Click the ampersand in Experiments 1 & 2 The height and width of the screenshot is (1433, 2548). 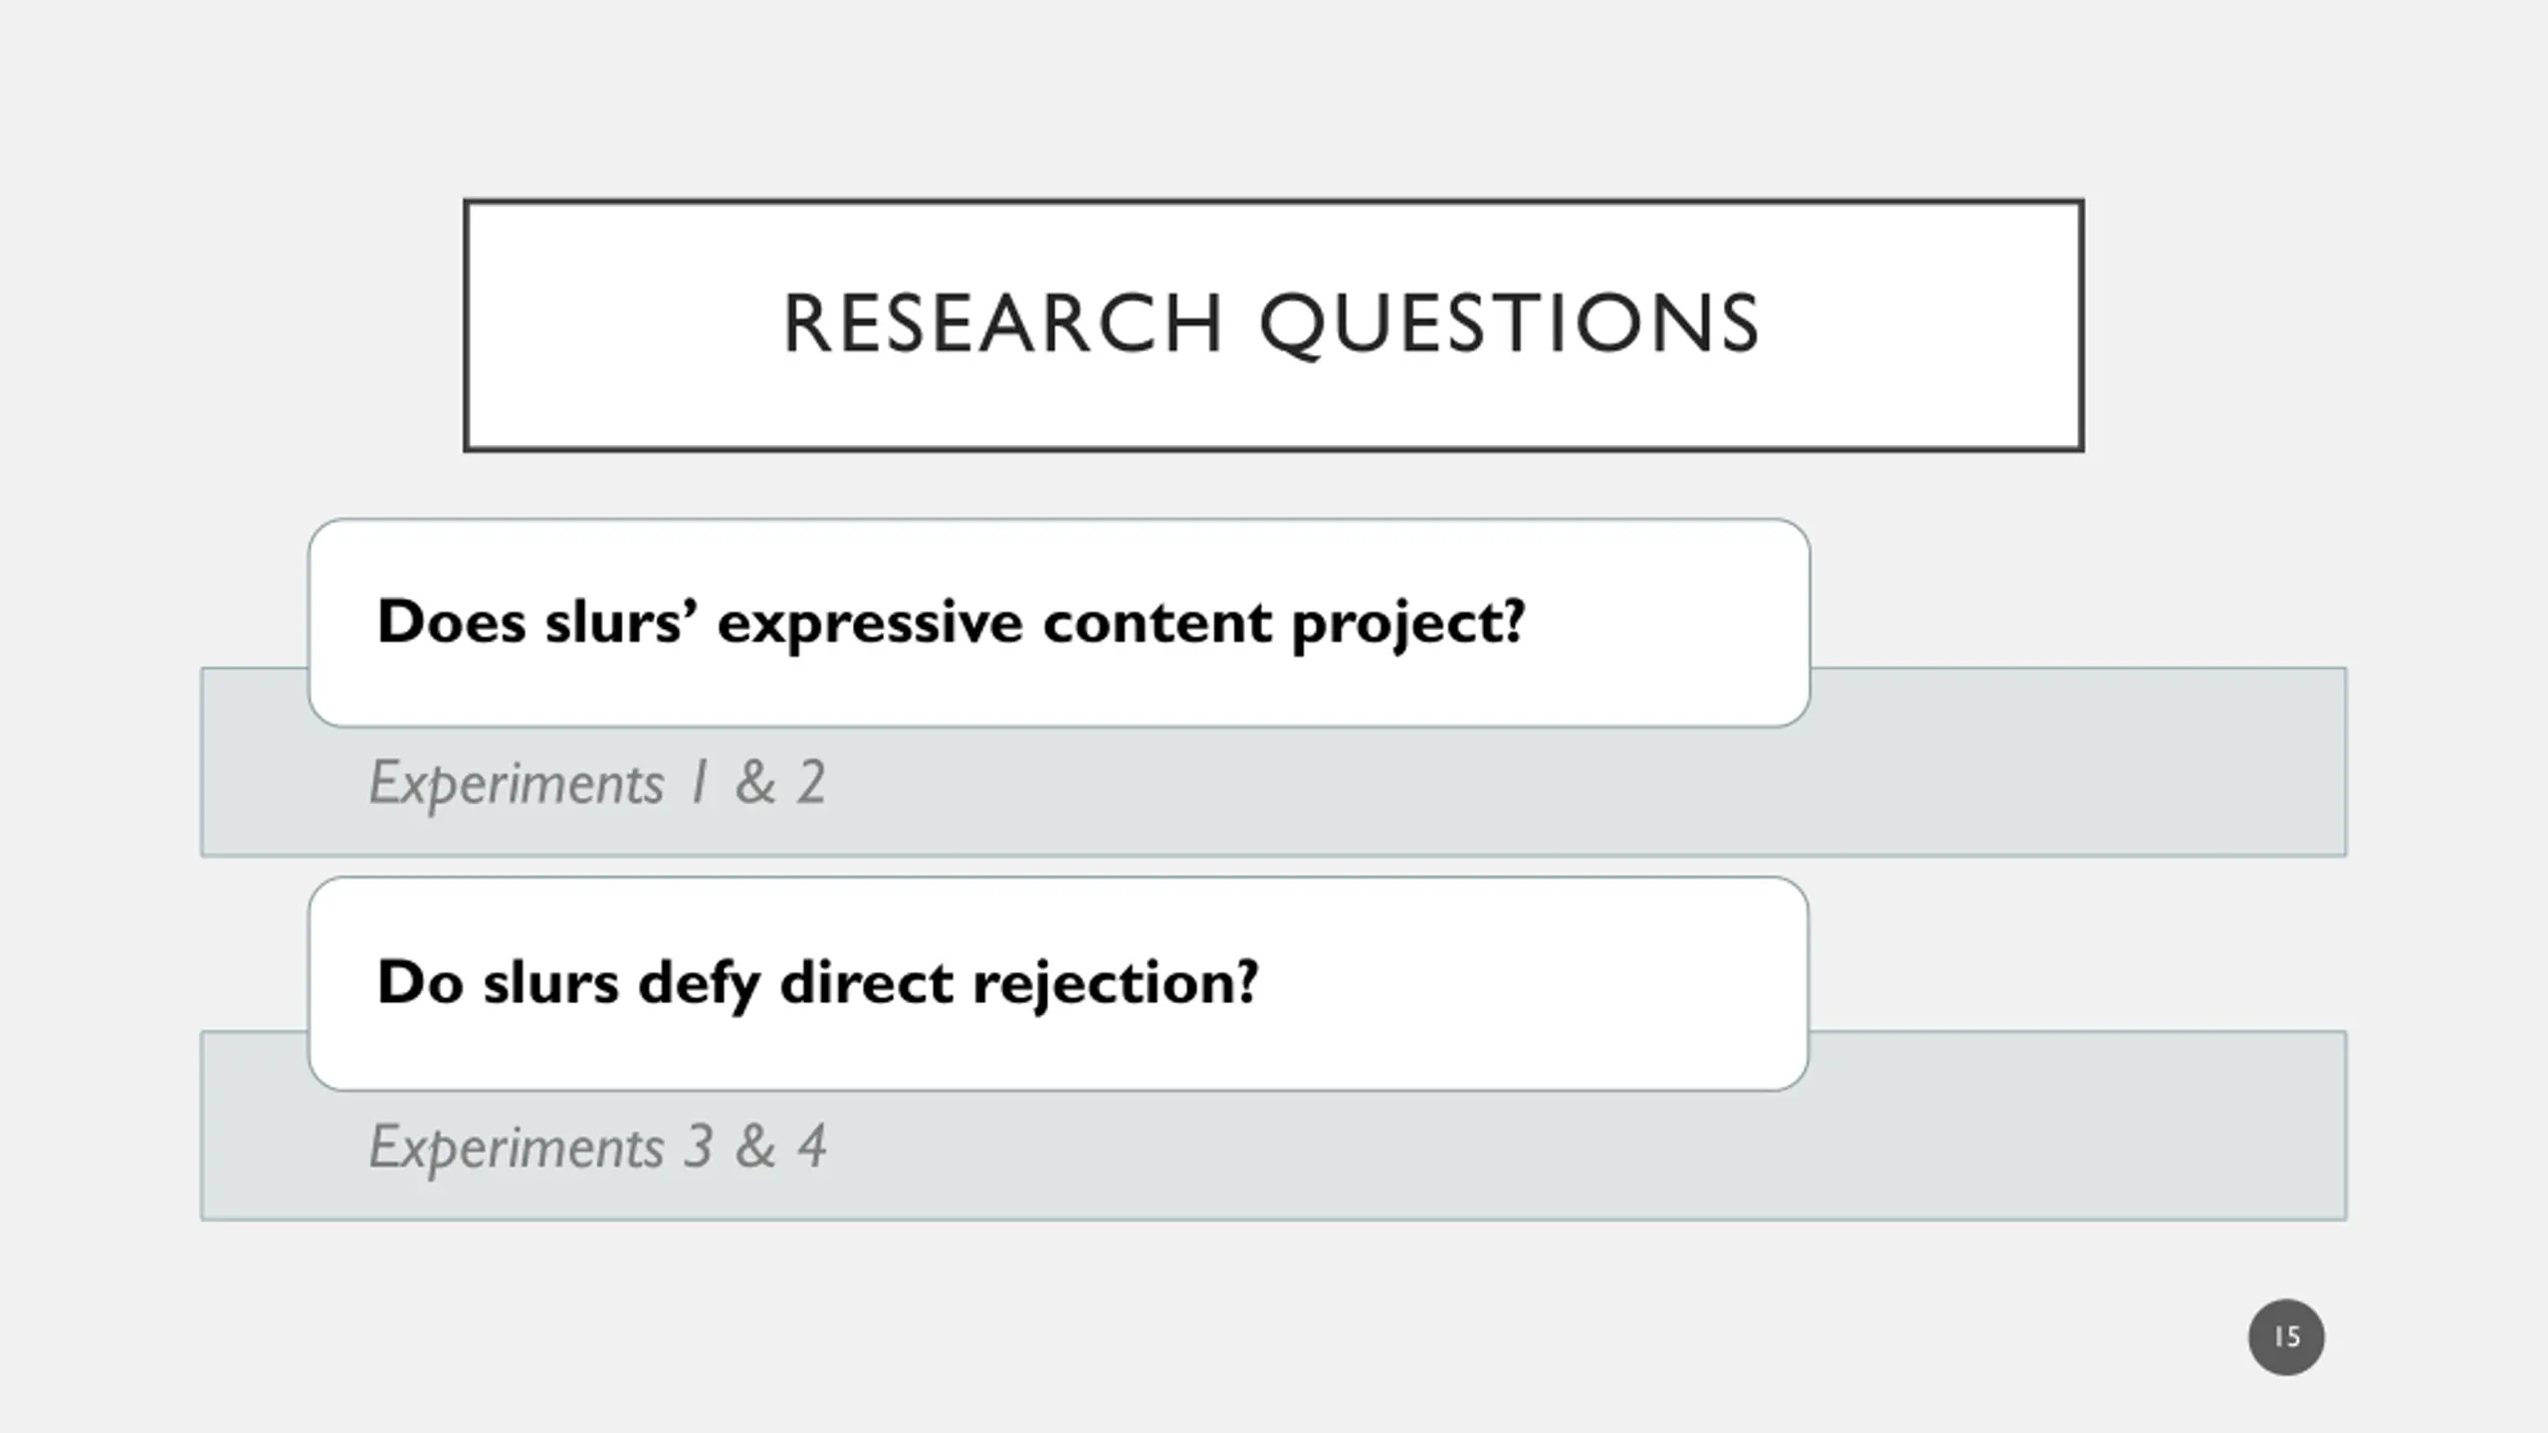[x=755, y=782]
